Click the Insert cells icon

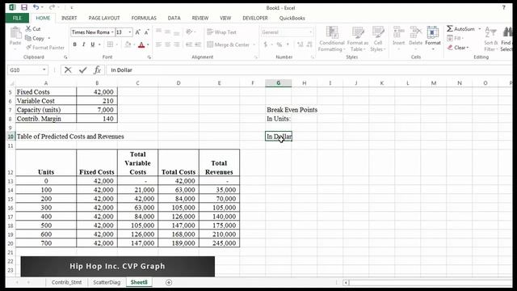click(398, 32)
